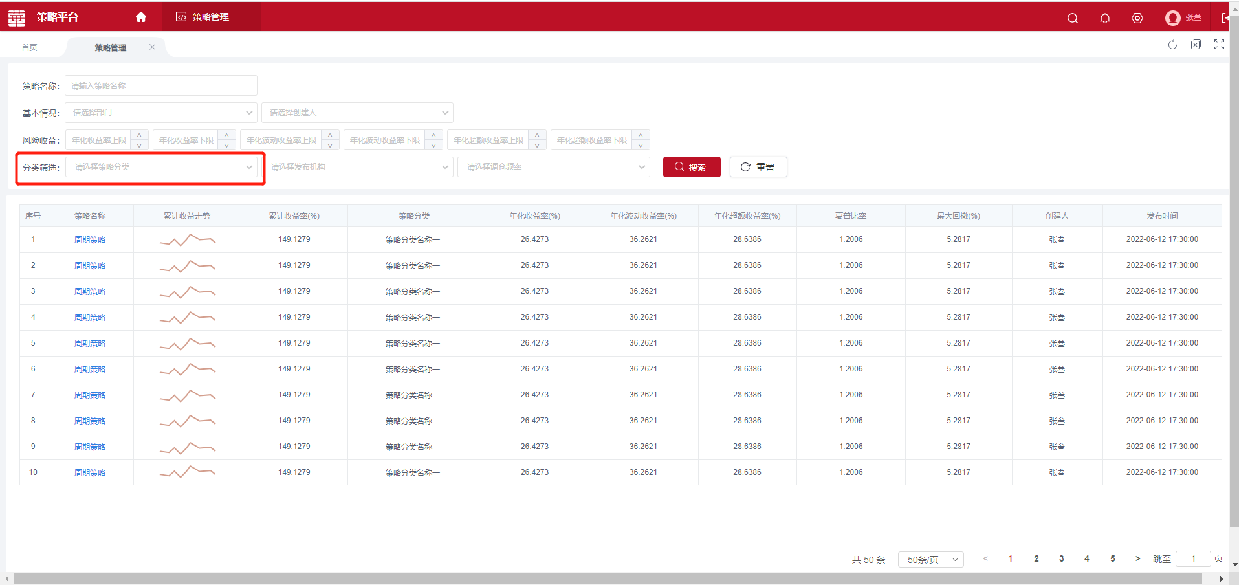The height and width of the screenshot is (585, 1239).
Task: Go to page 4 in pagination
Action: coord(1087,558)
